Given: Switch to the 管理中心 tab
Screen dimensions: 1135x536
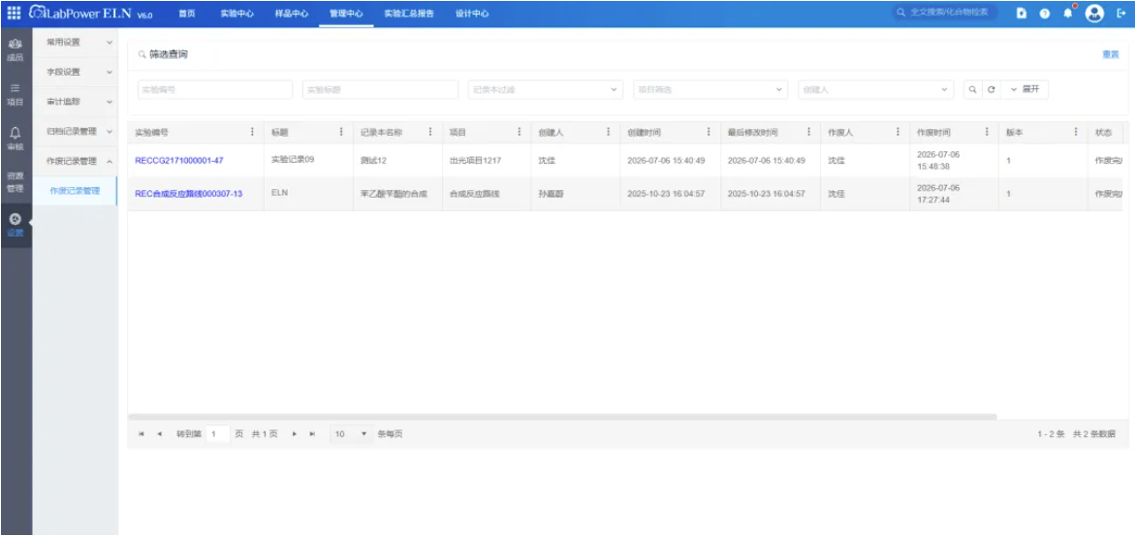Looking at the screenshot, I should coord(346,14).
